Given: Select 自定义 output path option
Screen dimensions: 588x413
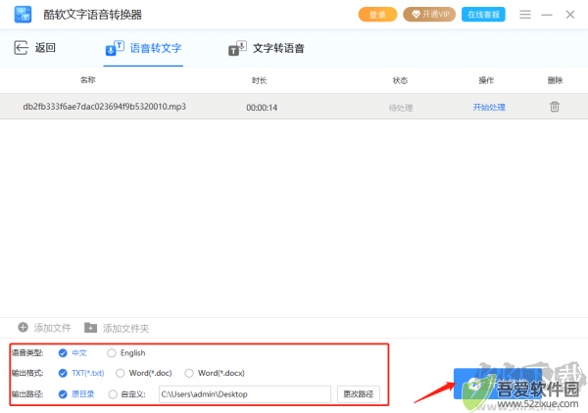Looking at the screenshot, I should coord(113,394).
